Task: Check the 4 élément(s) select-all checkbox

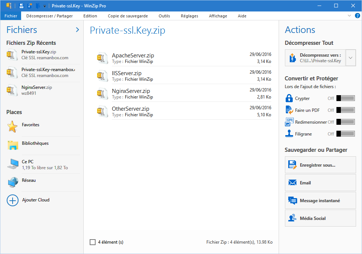Action: click(93, 242)
